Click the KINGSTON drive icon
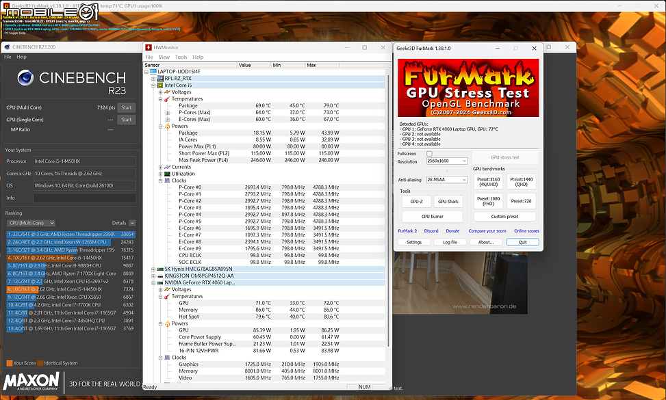The image size is (666, 400). click(160, 276)
